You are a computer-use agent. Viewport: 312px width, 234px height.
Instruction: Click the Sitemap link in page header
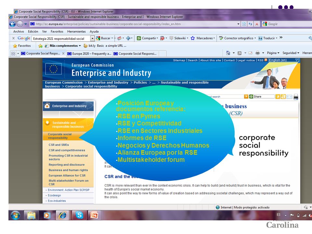pyautogui.click(x=179, y=60)
